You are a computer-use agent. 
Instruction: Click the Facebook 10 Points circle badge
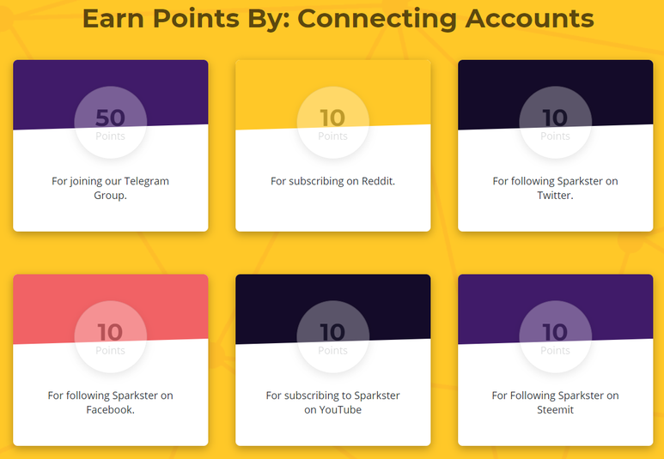[x=111, y=336]
